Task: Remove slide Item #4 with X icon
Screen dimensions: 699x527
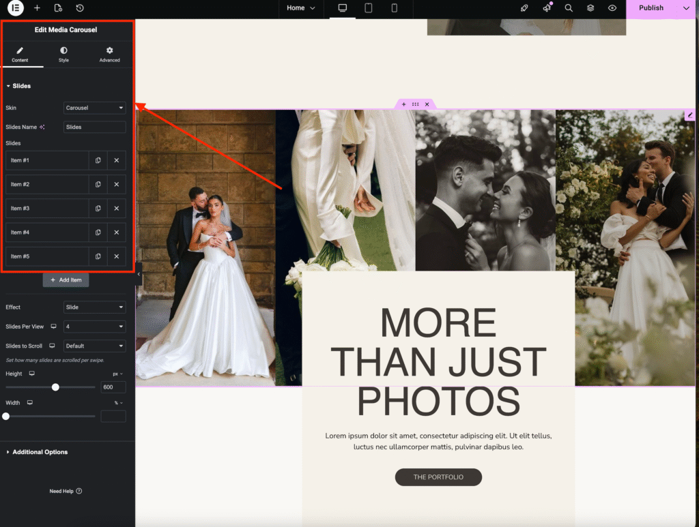Action: point(117,232)
